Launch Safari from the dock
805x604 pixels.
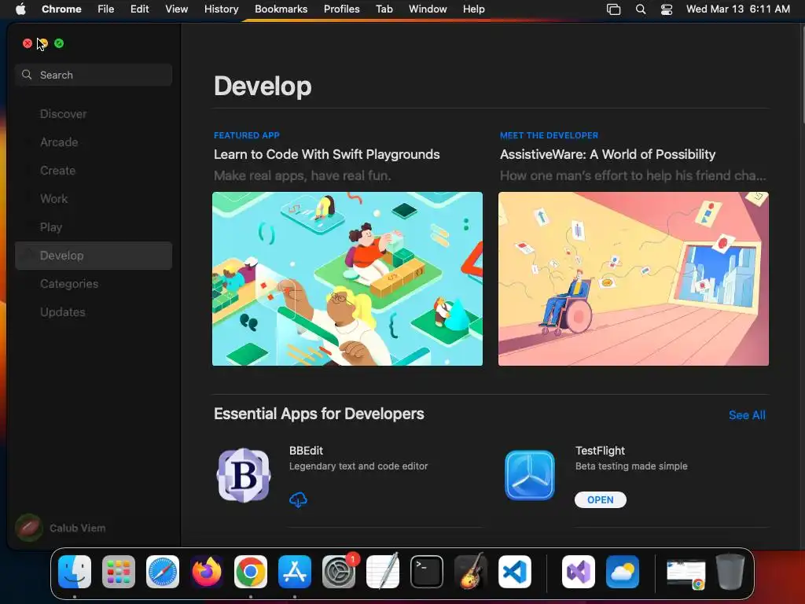click(x=163, y=572)
